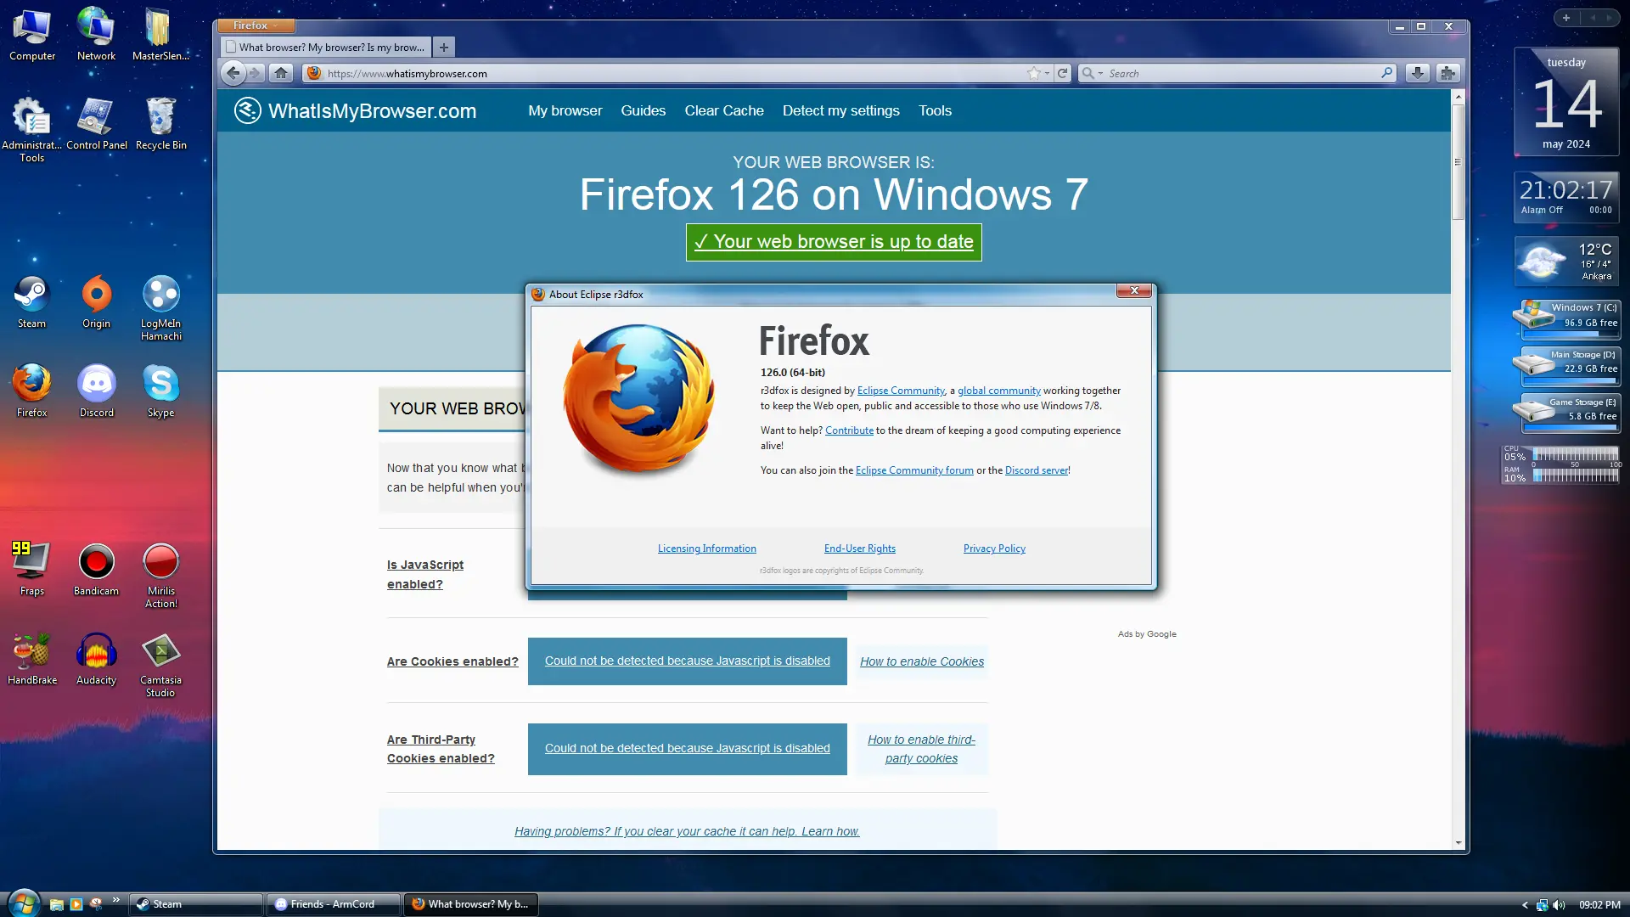This screenshot has height=917, width=1630.
Task: Open the Eclipse Community forum link
Action: pos(914,470)
